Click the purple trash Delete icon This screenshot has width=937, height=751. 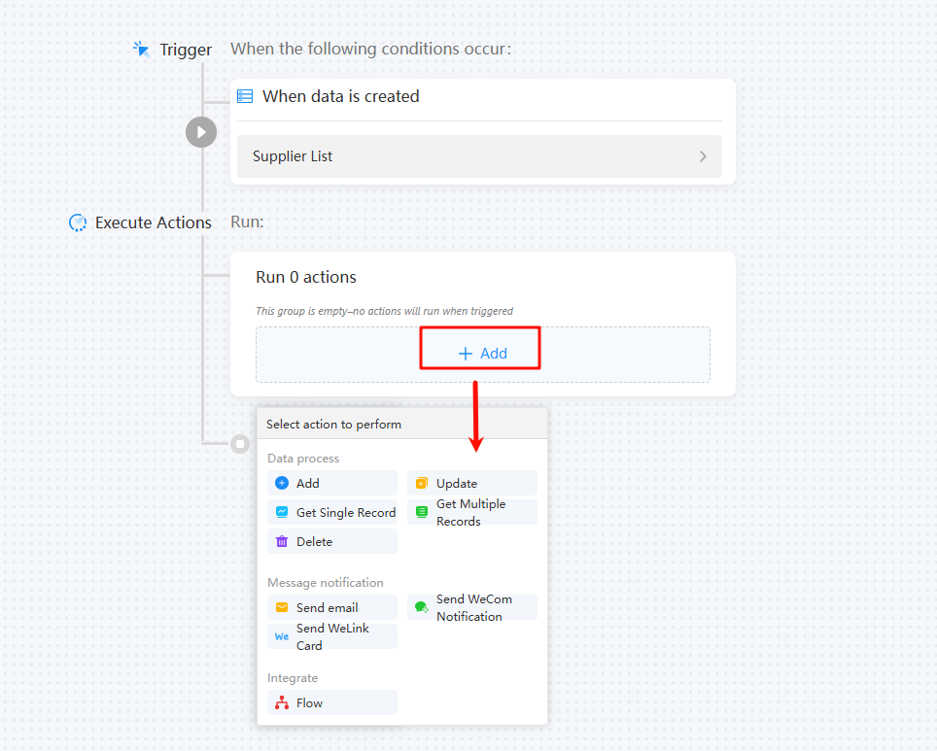coord(282,542)
